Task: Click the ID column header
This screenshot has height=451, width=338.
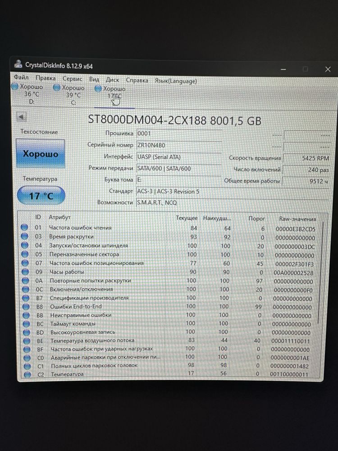Action: 38,217
